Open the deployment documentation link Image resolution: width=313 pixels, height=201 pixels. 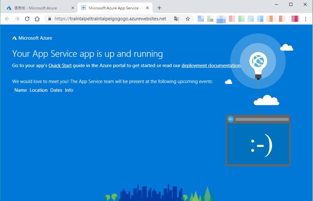[211, 66]
